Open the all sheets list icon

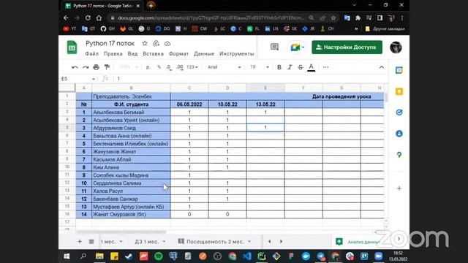pos(91,242)
